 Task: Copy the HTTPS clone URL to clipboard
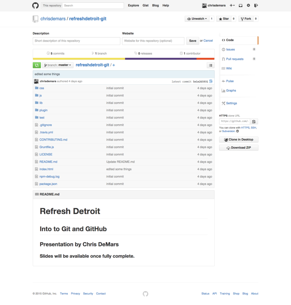[254, 122]
